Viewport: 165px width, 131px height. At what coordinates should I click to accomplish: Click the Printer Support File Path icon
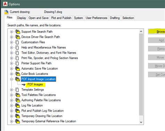17,63
